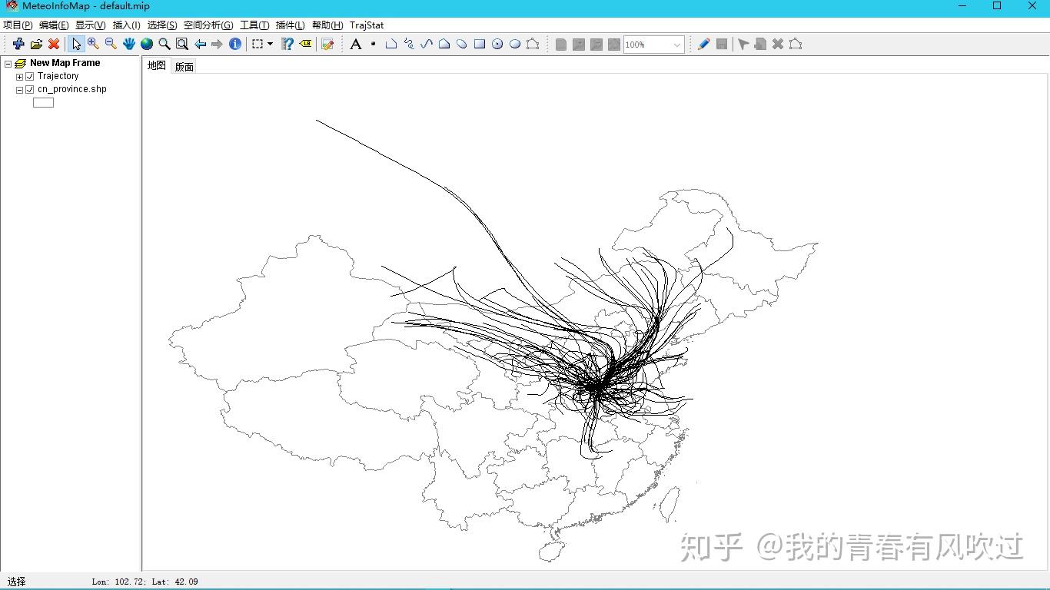Viewport: 1050px width, 590px height.
Task: Collapse the cn_province.shp layer node
Action: (20, 90)
